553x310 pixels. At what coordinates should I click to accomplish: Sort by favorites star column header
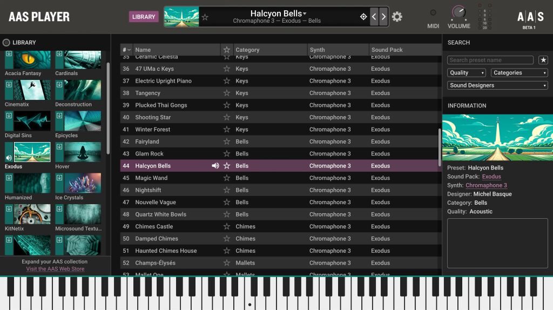227,50
